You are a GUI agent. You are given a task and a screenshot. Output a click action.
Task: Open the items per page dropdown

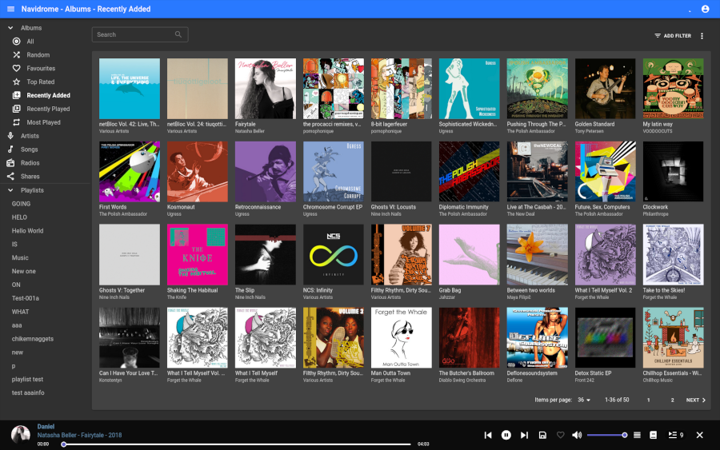(584, 400)
